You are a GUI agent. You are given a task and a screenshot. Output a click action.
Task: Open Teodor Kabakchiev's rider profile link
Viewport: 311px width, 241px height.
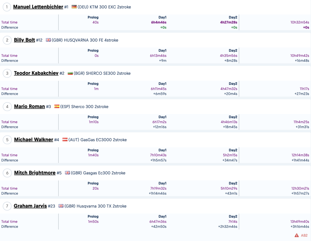[x=36, y=73]
